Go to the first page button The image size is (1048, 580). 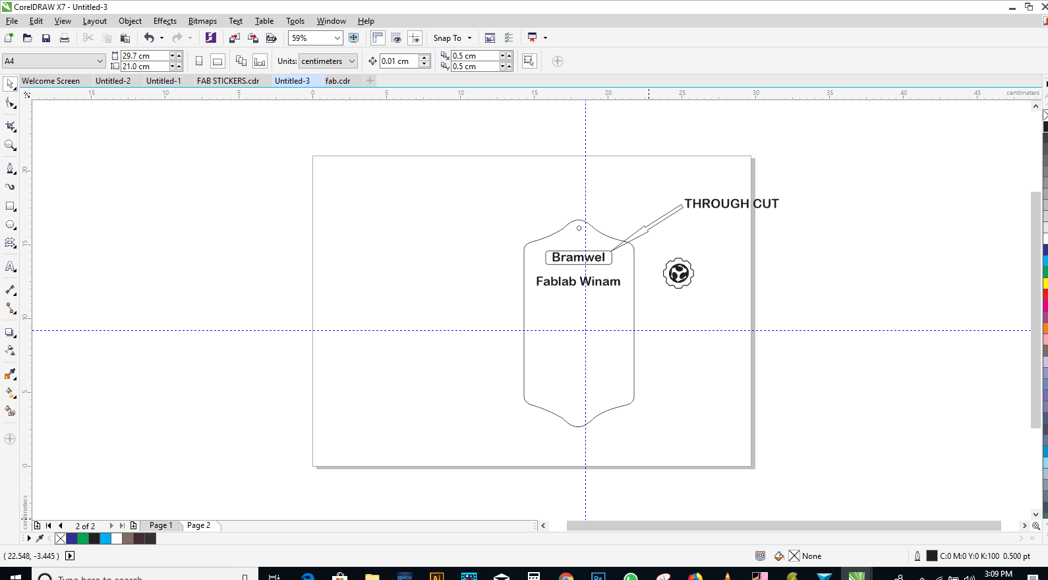coord(48,525)
